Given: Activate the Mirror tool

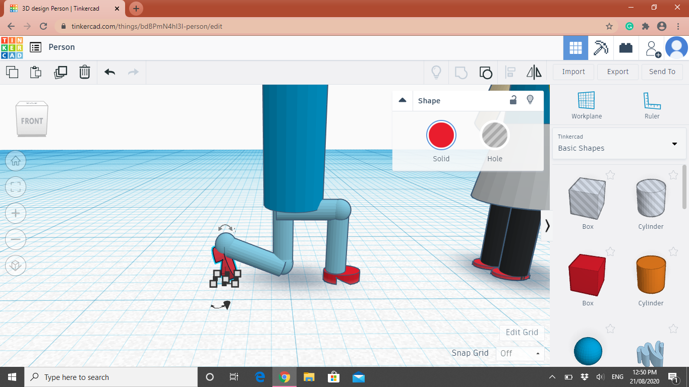Looking at the screenshot, I should (534, 72).
